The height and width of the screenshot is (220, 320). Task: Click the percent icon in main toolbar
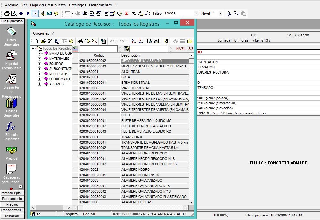point(134,13)
